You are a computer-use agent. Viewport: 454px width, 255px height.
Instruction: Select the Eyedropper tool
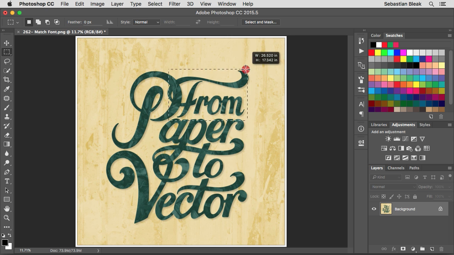tap(7, 89)
